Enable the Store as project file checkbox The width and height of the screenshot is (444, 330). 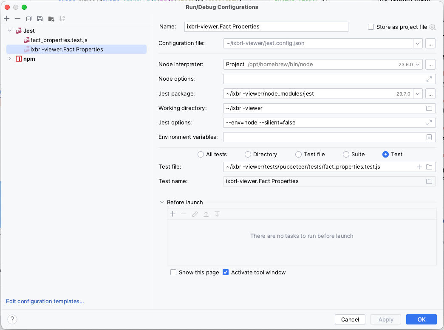coord(371,27)
